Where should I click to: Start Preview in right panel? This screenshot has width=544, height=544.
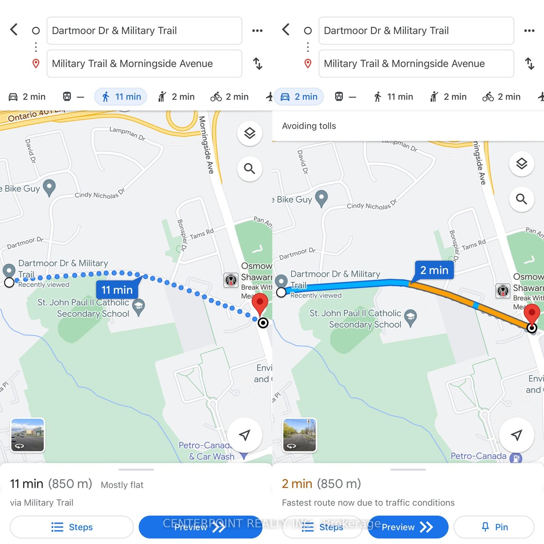click(408, 527)
